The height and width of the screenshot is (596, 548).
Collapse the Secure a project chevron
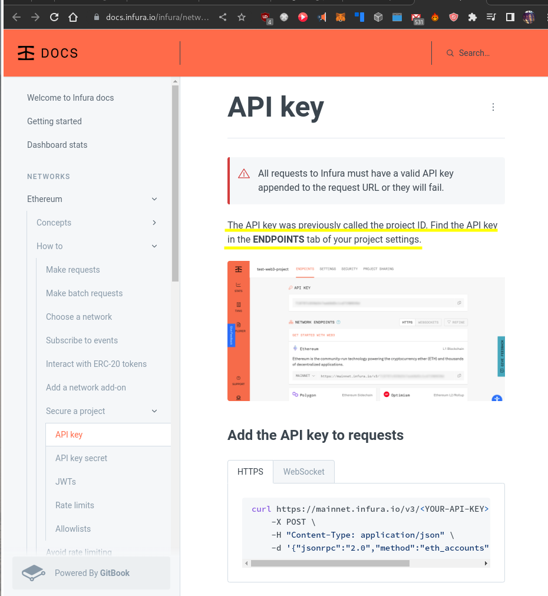tap(154, 411)
